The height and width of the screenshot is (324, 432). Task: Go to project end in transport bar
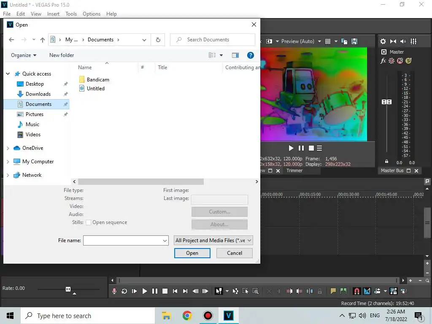(x=185, y=291)
